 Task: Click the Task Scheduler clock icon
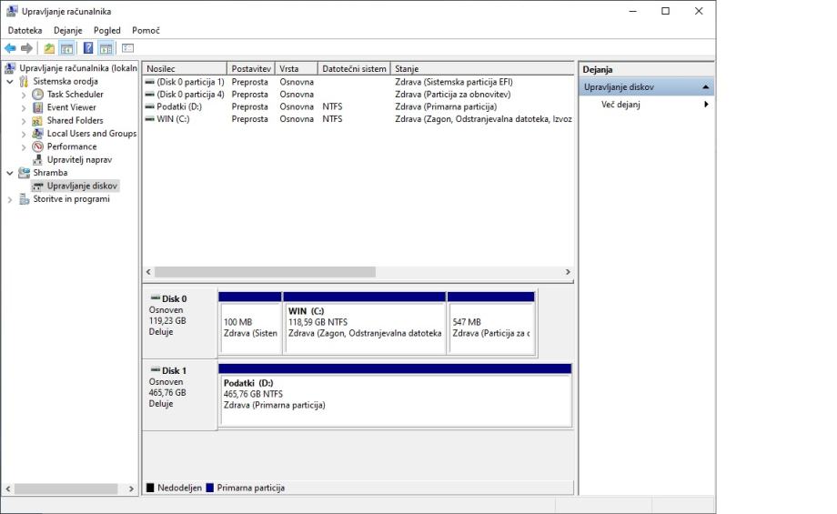pos(37,95)
